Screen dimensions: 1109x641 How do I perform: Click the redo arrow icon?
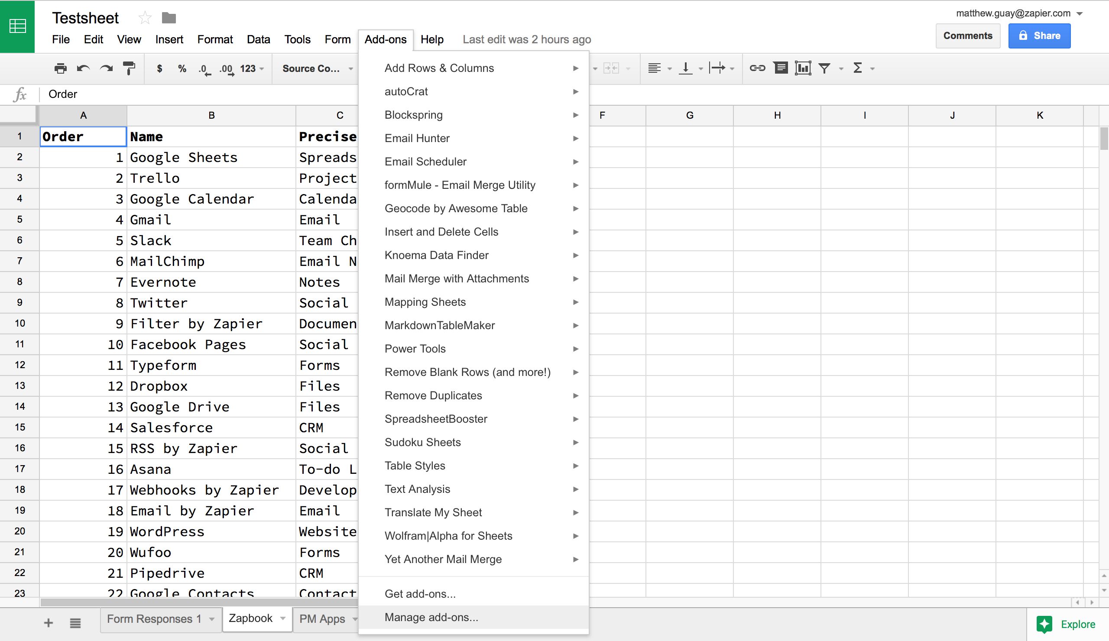pos(106,68)
